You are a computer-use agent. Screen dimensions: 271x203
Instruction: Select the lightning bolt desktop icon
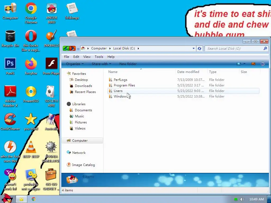point(10,151)
